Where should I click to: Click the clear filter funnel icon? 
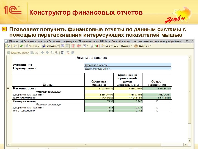[67, 53]
